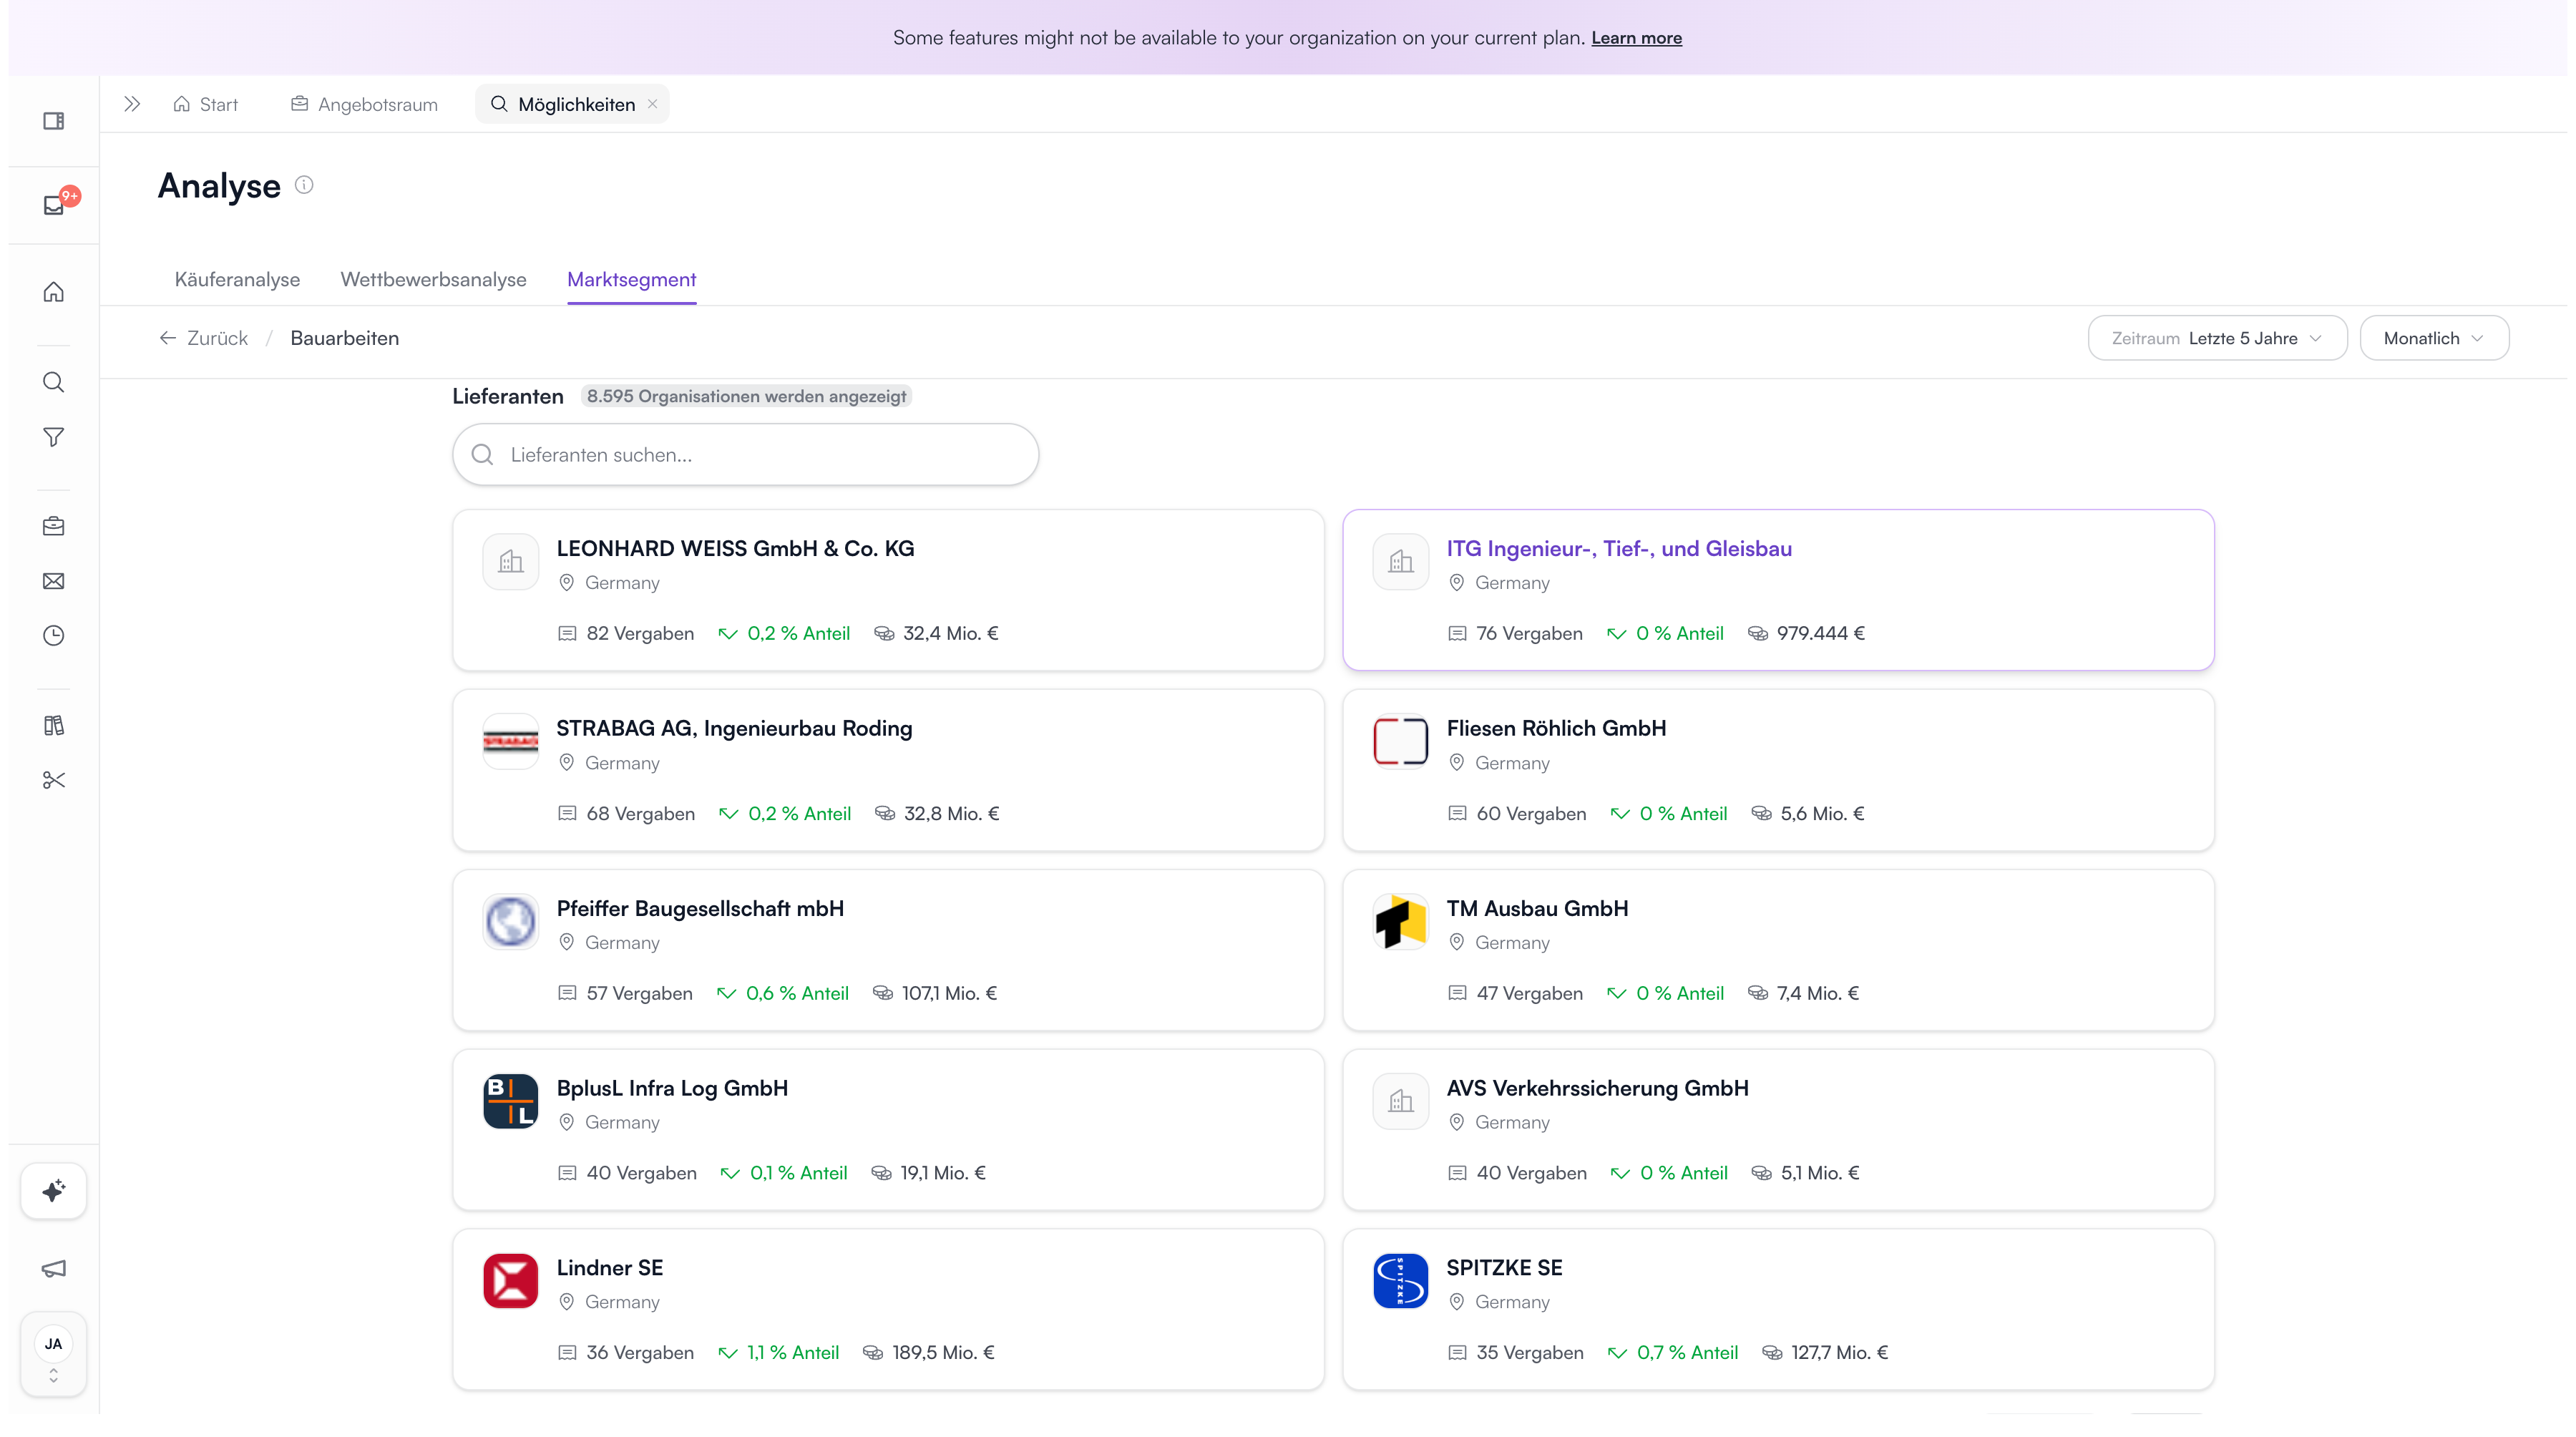This screenshot has height=1437, width=2576.
Task: Open the Angebotsraum tab
Action: [364, 104]
